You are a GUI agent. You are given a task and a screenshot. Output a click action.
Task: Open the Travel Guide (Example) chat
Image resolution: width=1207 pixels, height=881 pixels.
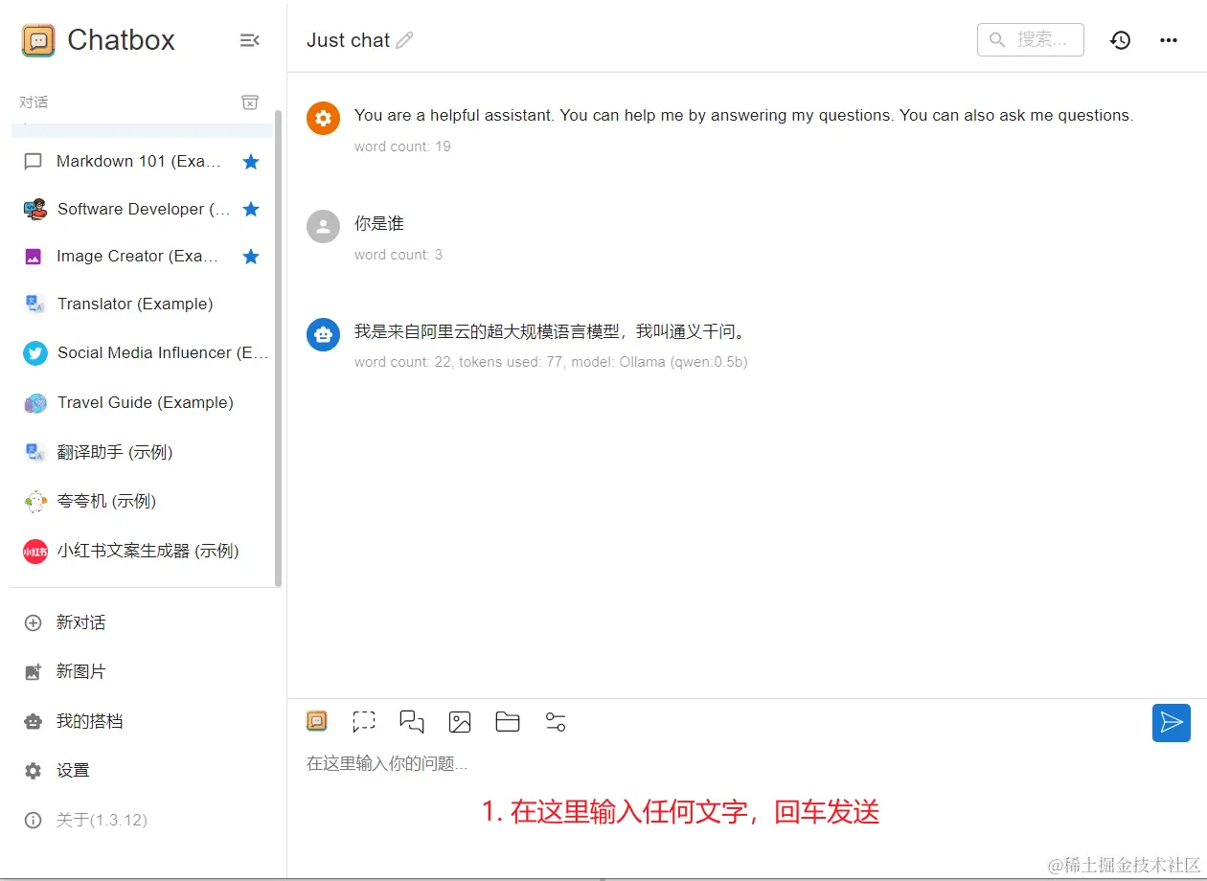(x=142, y=402)
